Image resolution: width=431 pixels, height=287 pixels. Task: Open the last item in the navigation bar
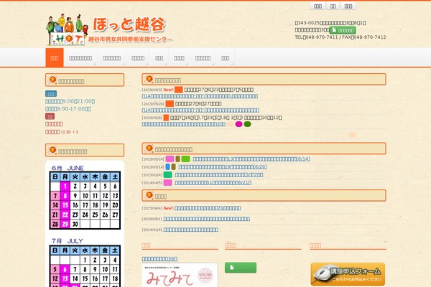(225, 58)
